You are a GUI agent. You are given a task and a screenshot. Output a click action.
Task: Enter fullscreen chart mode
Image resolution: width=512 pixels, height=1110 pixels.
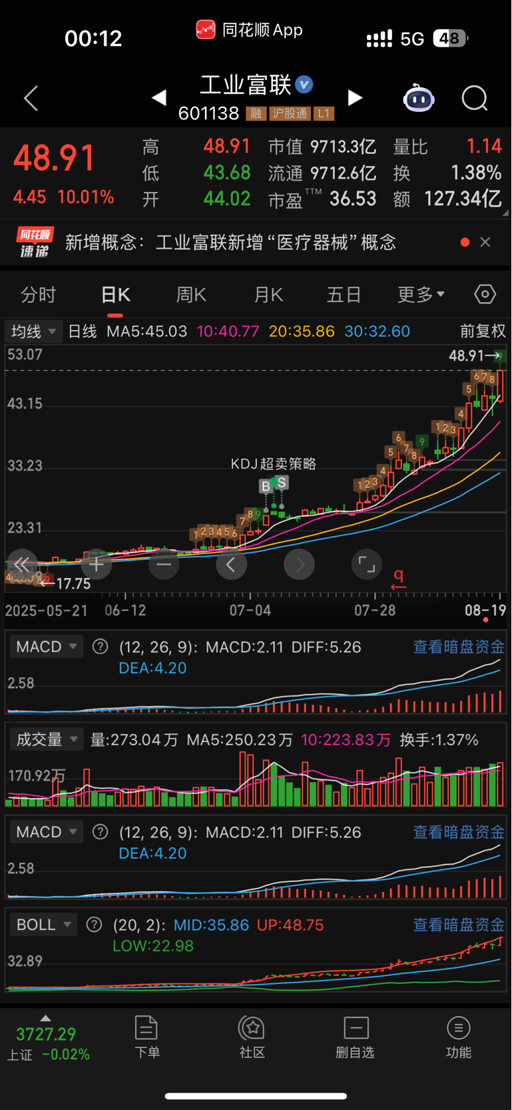tap(367, 565)
